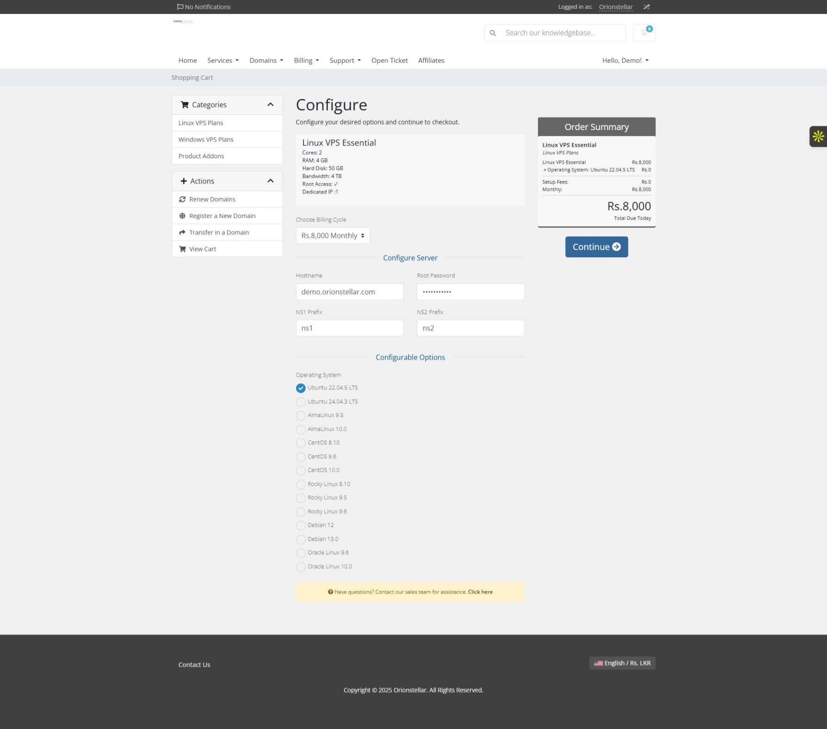The width and height of the screenshot is (827, 729).
Task: Click the Renew Domains refresh icon
Action: (182, 199)
